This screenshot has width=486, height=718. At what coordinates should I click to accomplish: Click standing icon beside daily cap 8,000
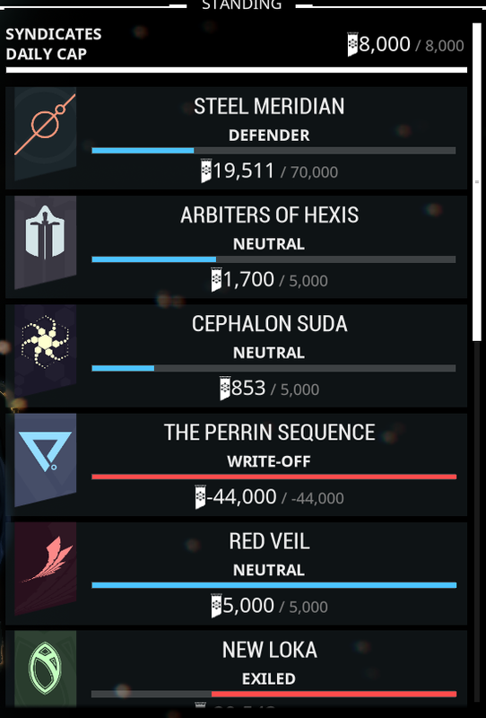click(352, 44)
